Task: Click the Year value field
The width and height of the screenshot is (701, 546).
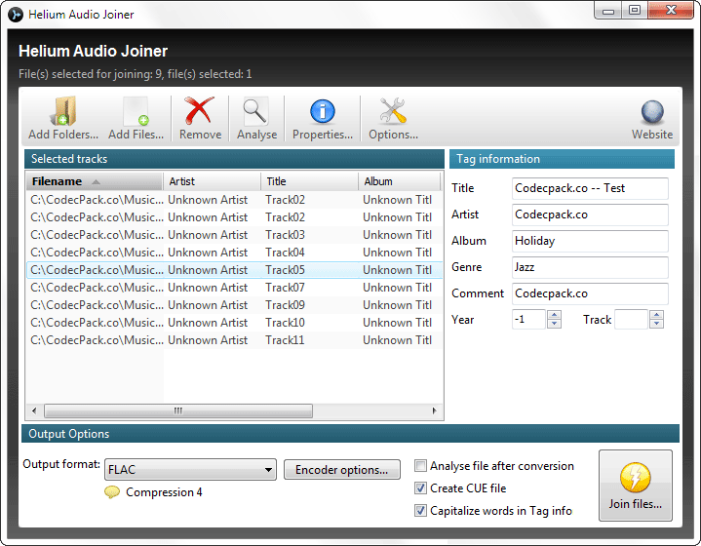Action: pyautogui.click(x=528, y=319)
